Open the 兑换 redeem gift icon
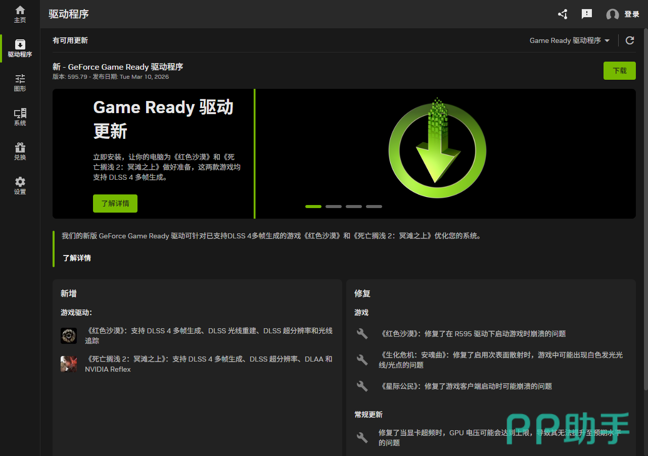This screenshot has height=456, width=648. (x=20, y=151)
